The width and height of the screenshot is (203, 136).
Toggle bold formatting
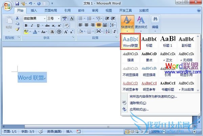[26, 25]
